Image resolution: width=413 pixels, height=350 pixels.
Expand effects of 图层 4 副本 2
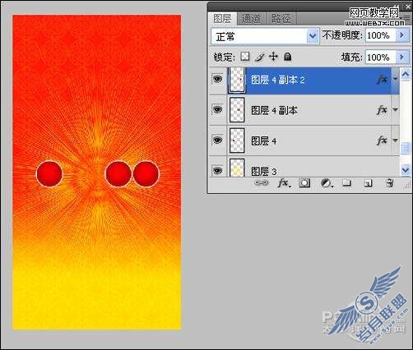click(x=395, y=80)
